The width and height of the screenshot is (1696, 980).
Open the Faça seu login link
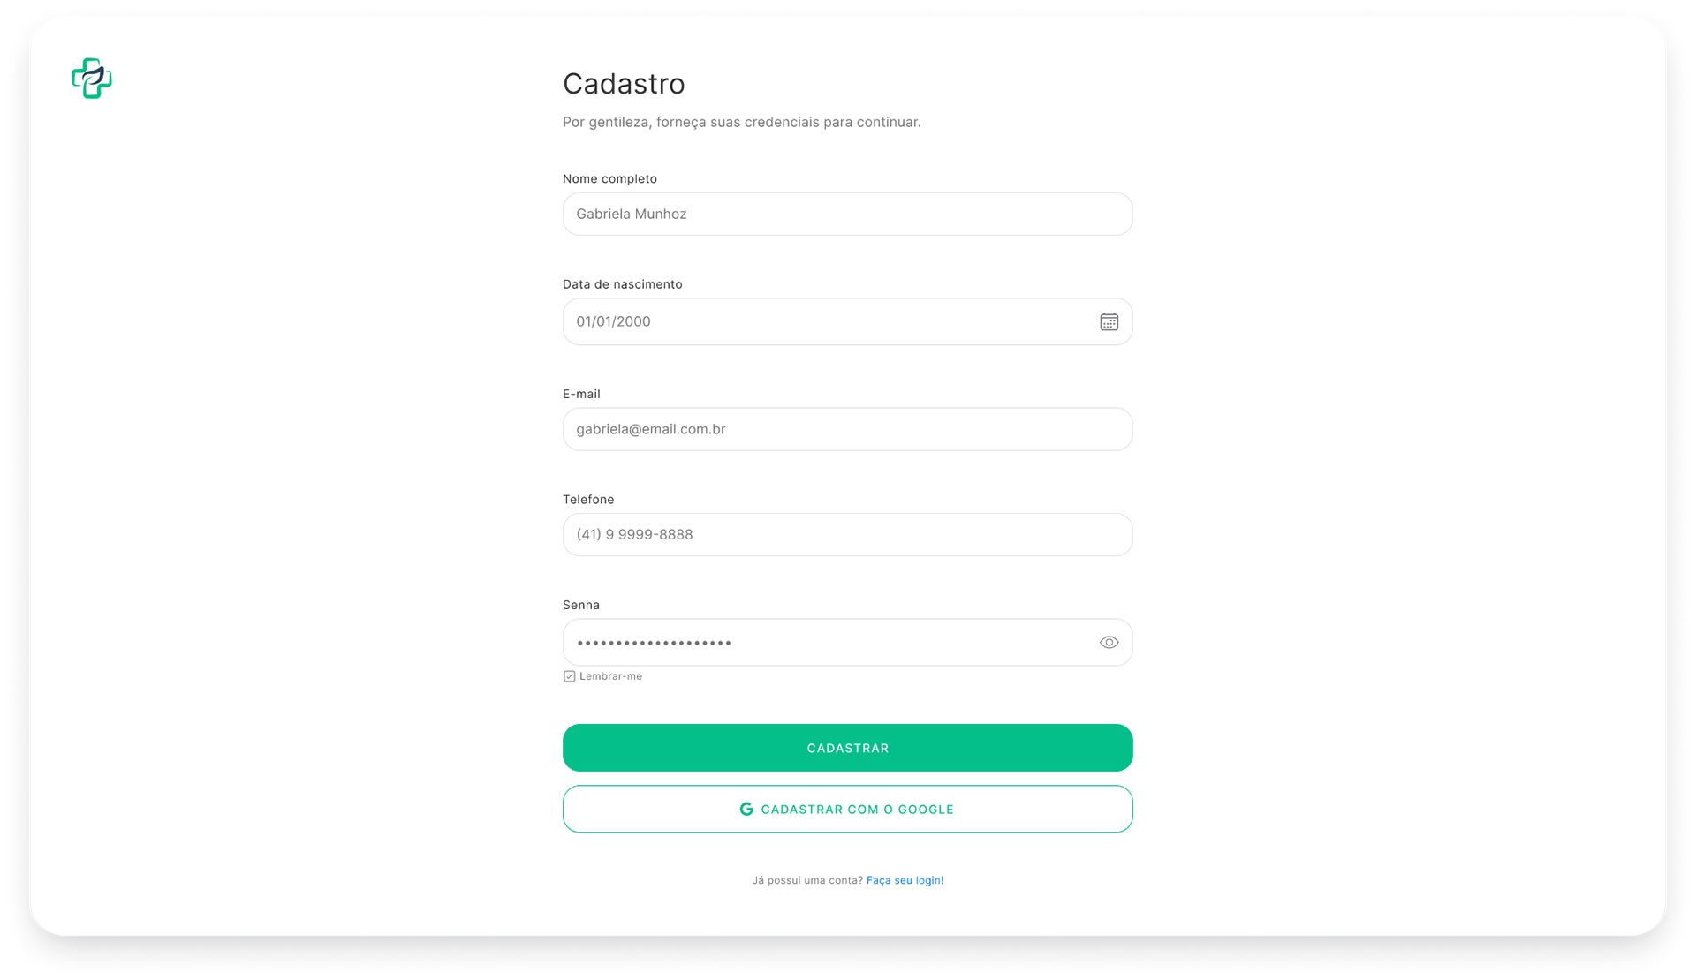click(905, 881)
